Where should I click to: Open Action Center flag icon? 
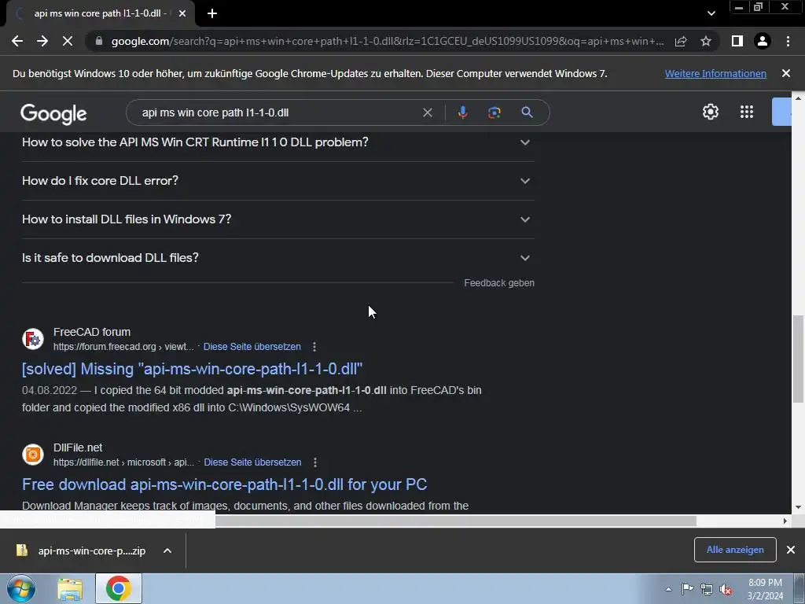pyautogui.click(x=687, y=589)
